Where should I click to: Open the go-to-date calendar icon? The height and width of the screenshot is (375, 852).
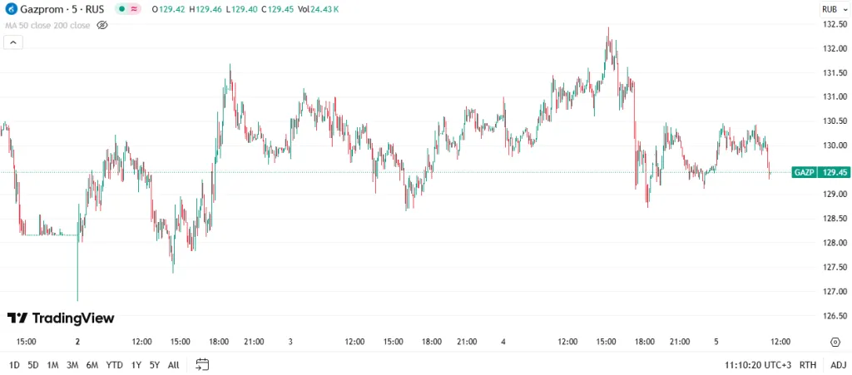click(202, 364)
